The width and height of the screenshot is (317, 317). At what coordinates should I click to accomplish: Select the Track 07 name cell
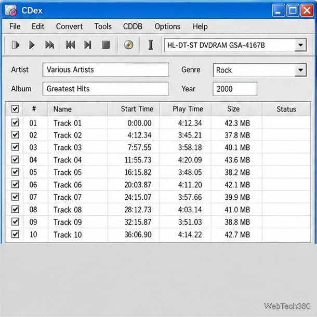coord(78,197)
